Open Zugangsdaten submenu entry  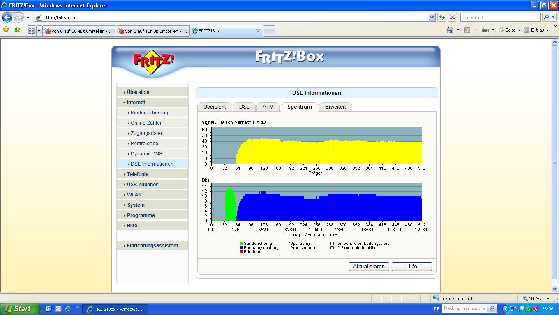(x=152, y=133)
